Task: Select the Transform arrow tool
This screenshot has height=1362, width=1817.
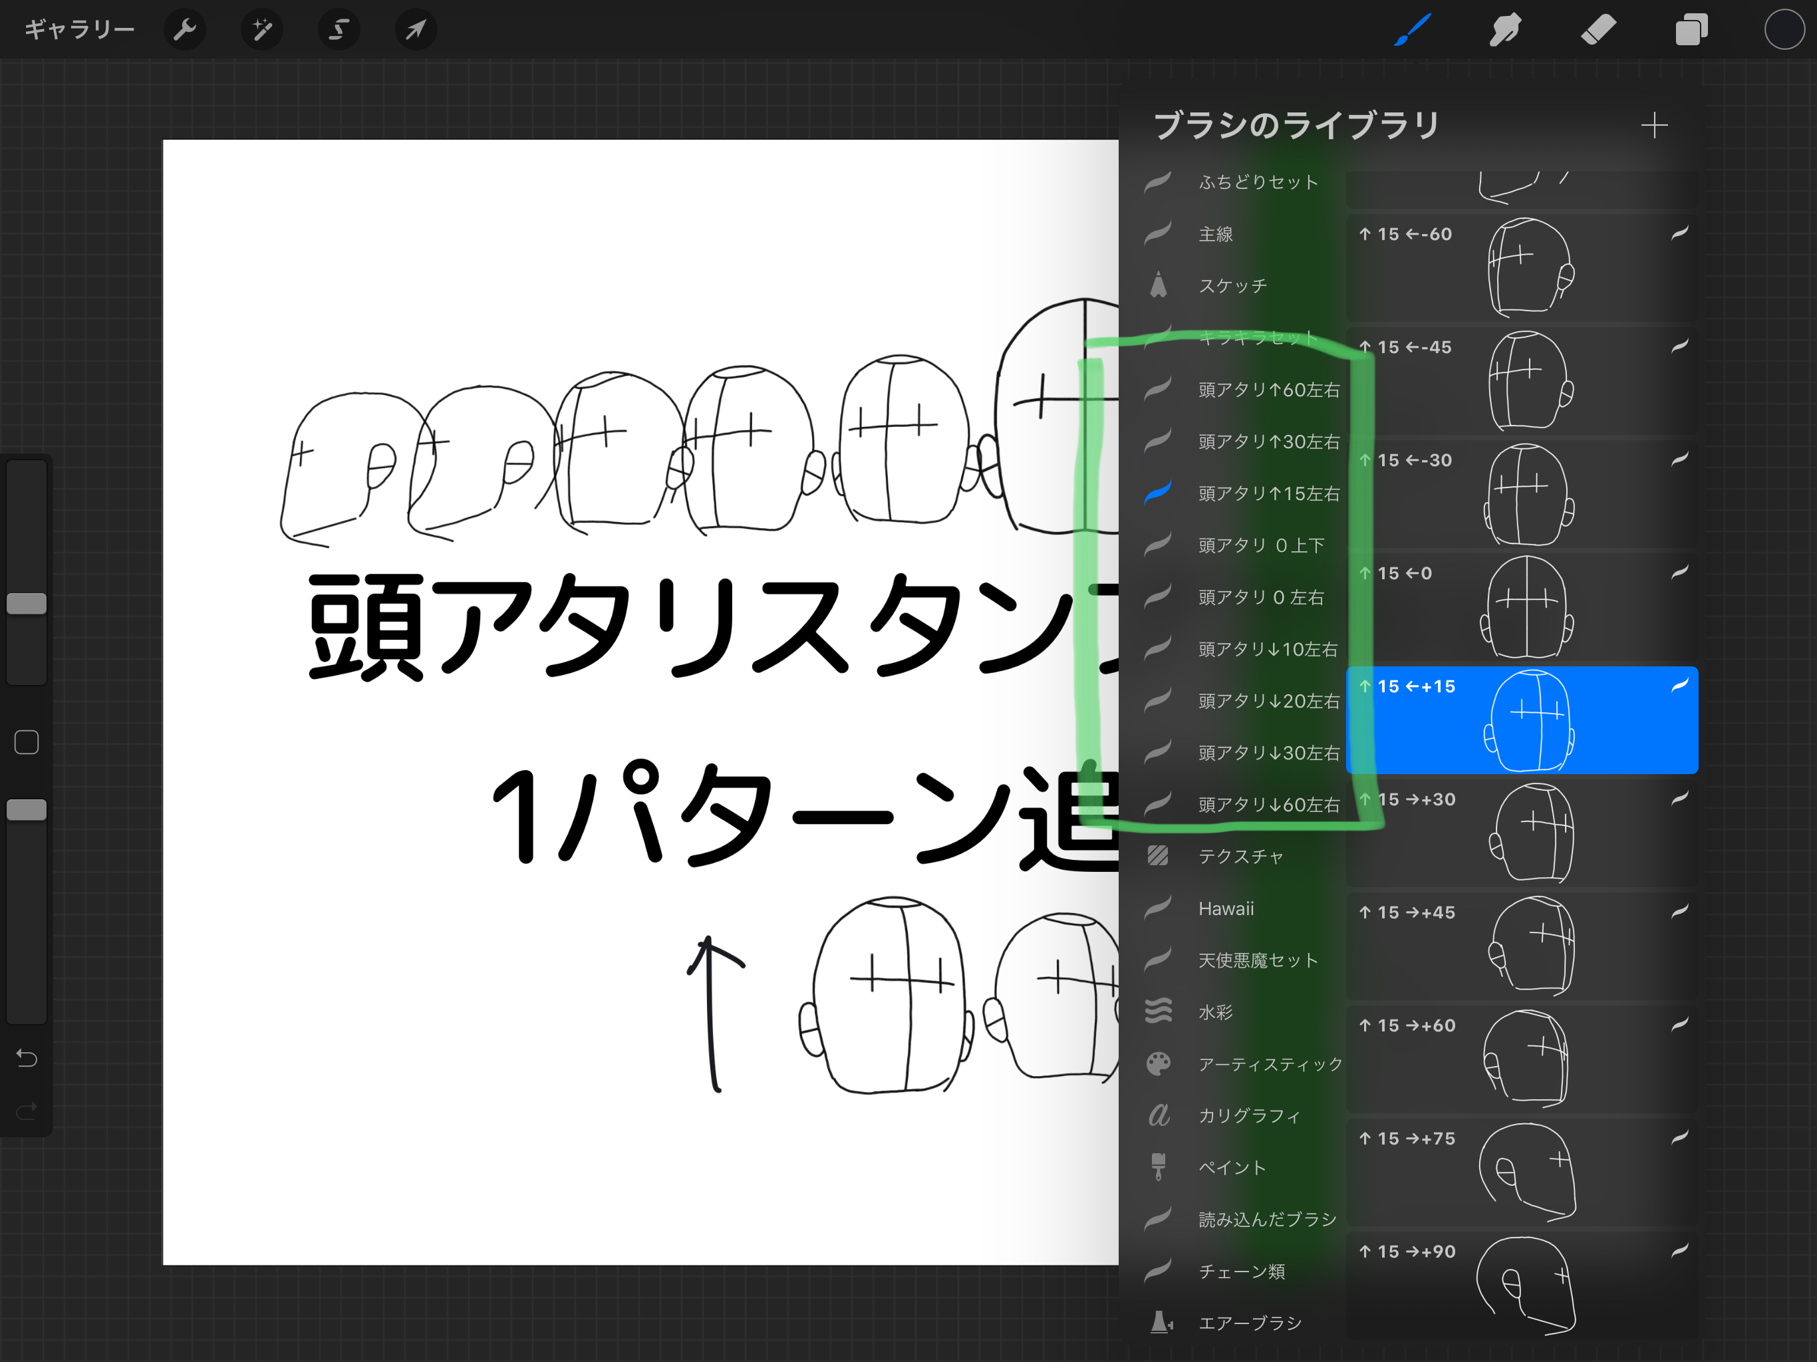Action: pyautogui.click(x=415, y=29)
